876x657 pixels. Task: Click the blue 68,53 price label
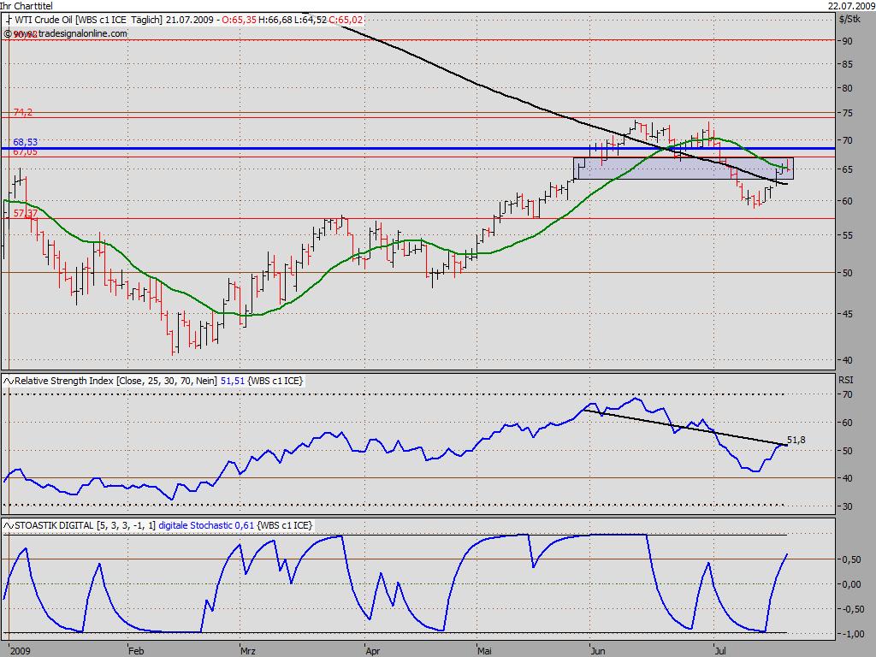(x=25, y=143)
